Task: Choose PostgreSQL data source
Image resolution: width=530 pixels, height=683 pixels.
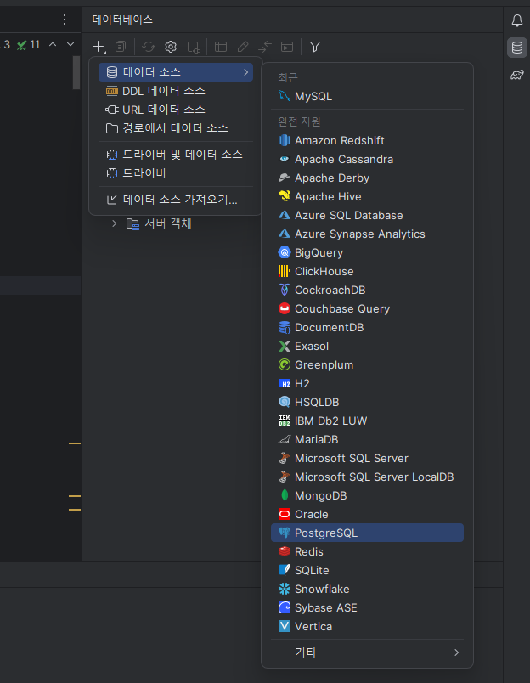Action: [x=367, y=533]
